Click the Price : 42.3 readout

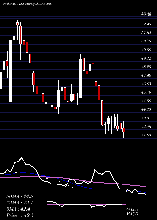point(19,215)
